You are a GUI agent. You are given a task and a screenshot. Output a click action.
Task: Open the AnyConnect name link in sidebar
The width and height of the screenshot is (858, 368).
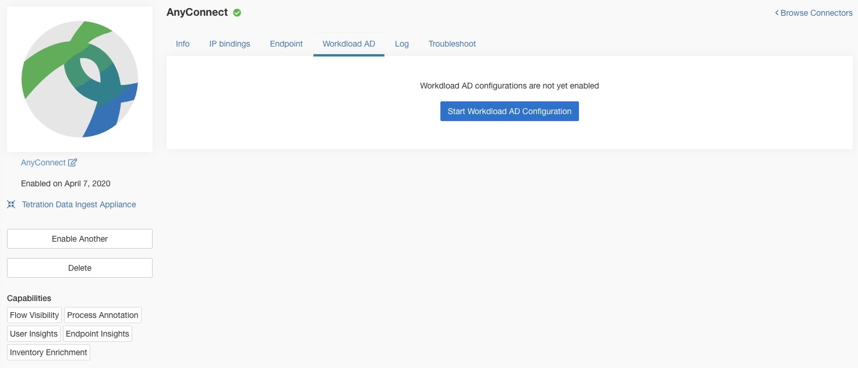click(x=43, y=162)
